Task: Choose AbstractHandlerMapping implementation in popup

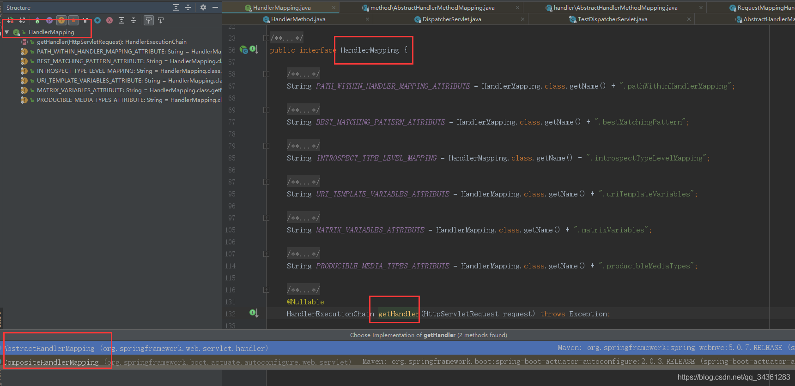Action: [397, 348]
